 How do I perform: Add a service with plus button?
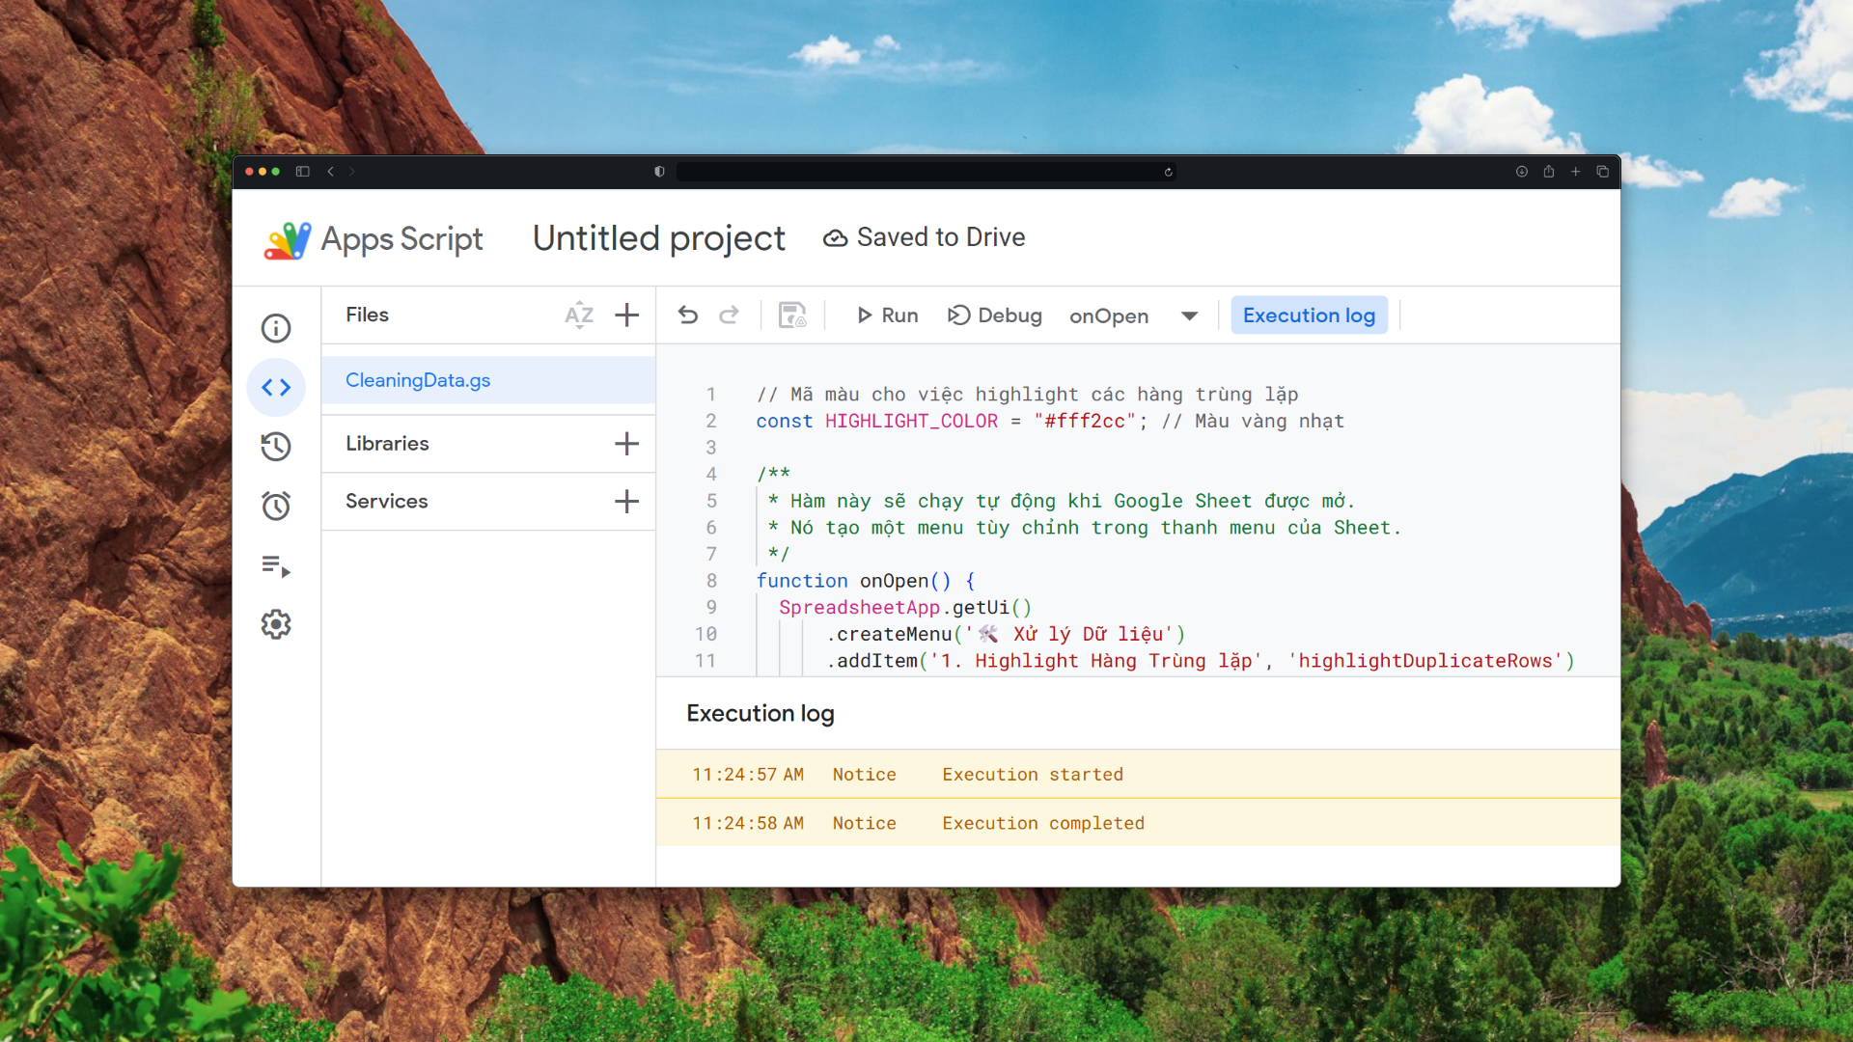click(x=627, y=502)
